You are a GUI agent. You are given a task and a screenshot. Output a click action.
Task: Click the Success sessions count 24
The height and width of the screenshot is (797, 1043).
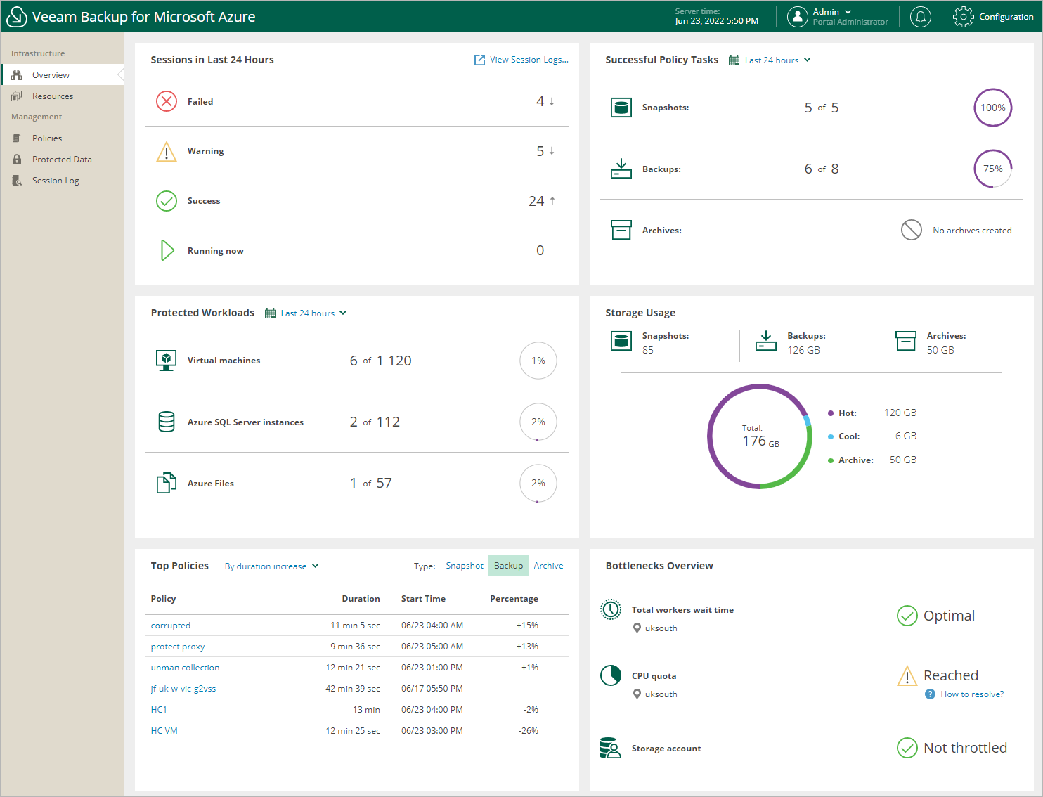[536, 201]
